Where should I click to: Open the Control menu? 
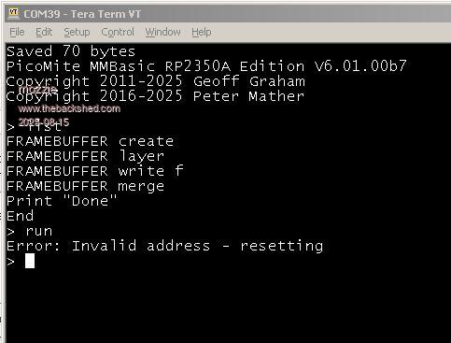coord(118,32)
